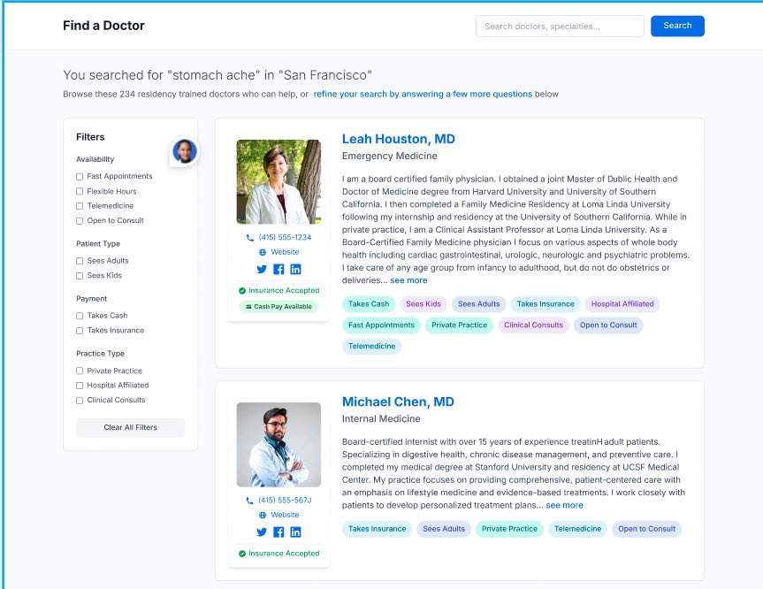Click the Facebook icon on Michael Chen's card
Image resolution: width=763 pixels, height=589 pixels.
(x=278, y=532)
